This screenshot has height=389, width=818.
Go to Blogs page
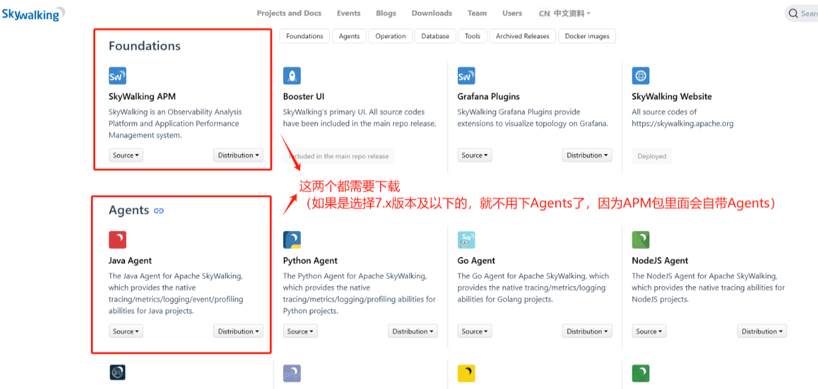pyautogui.click(x=386, y=13)
